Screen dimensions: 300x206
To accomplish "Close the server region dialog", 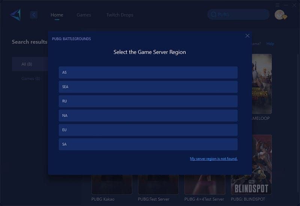I will (247, 36).
